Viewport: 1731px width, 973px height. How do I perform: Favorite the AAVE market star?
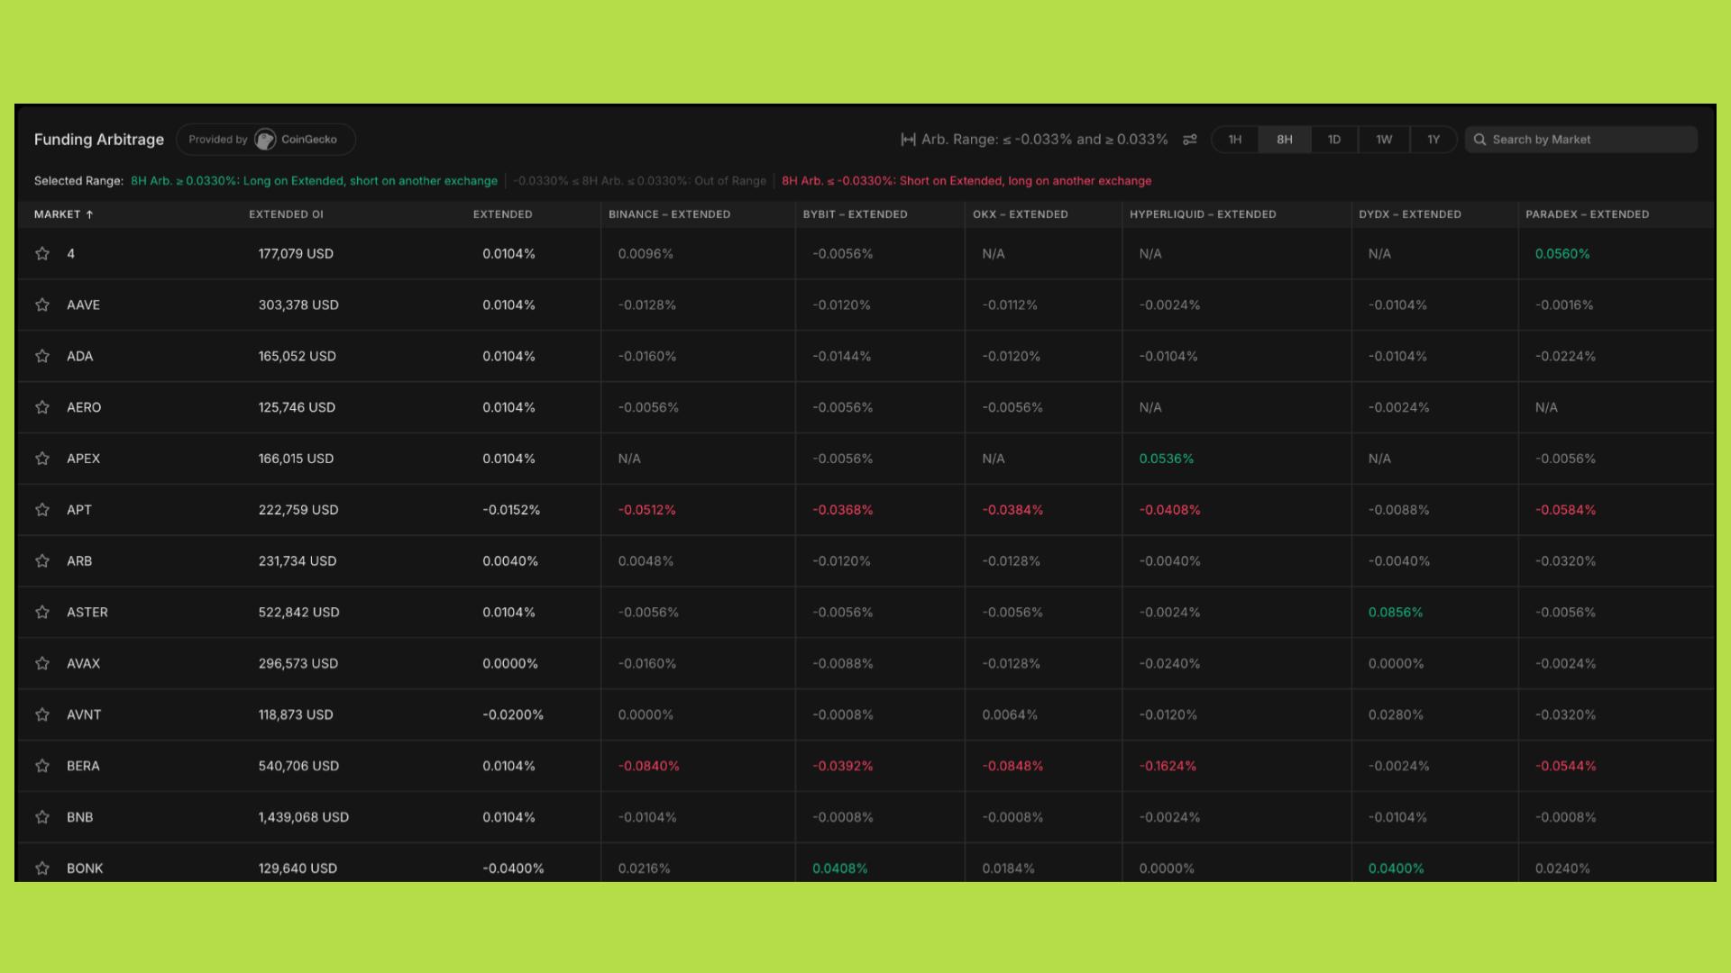click(x=42, y=305)
